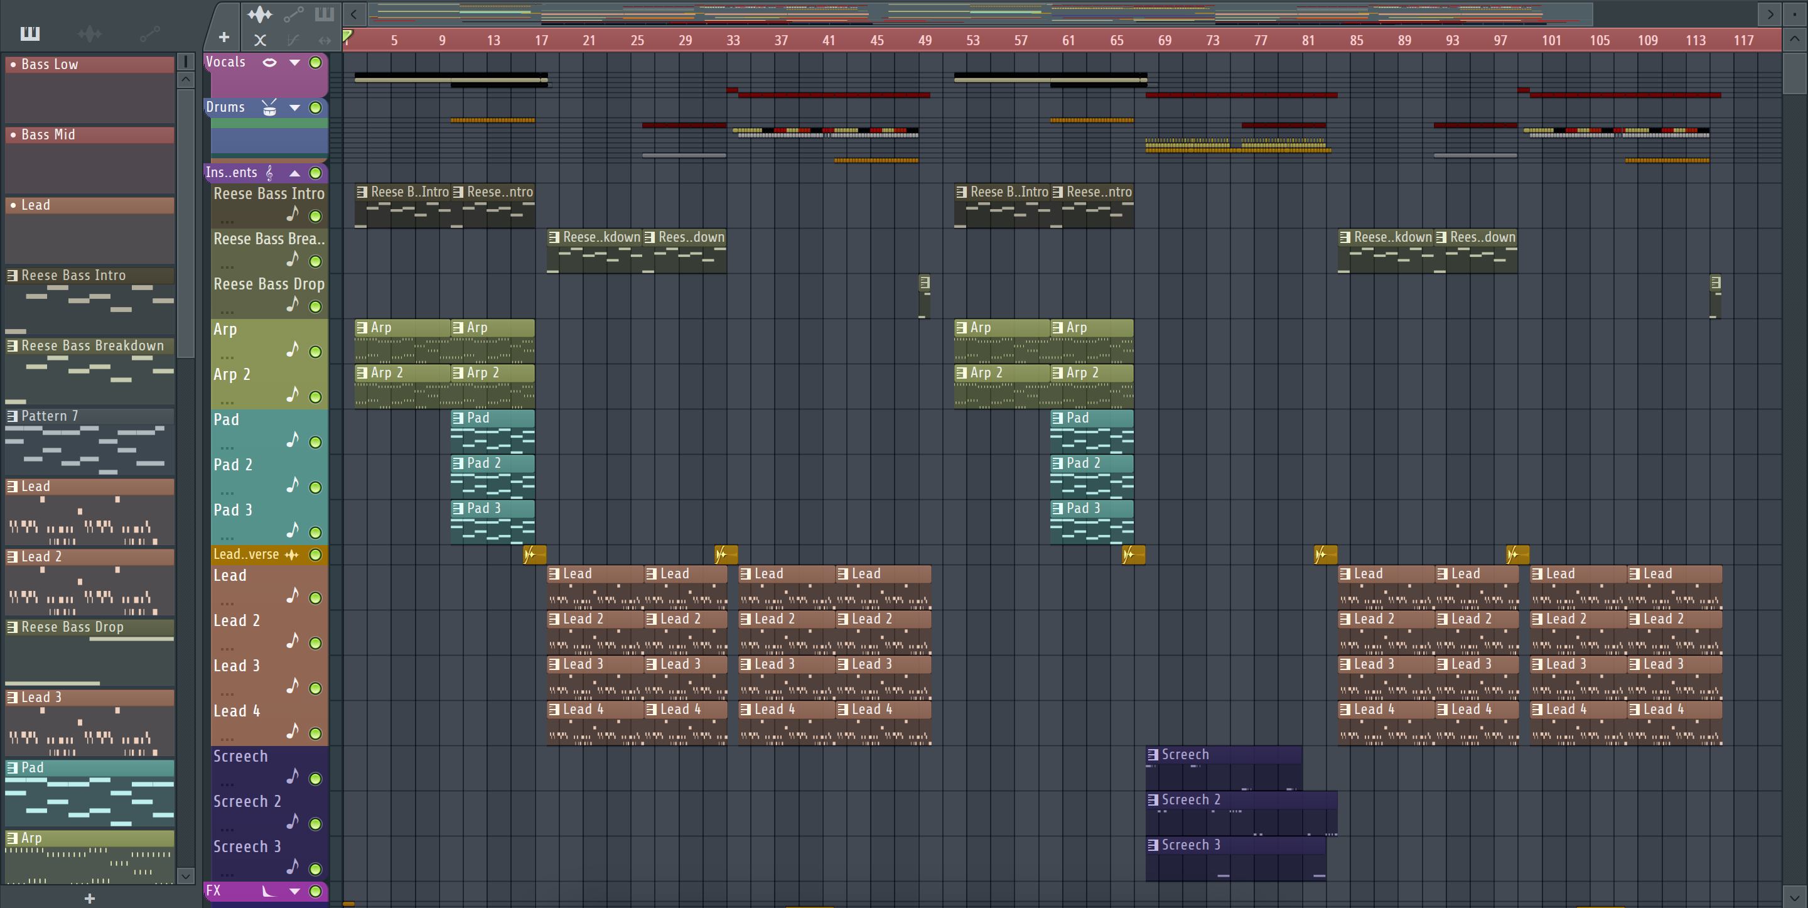Mute the Pad 3 track
Screen dimensions: 1808x908
click(x=316, y=532)
